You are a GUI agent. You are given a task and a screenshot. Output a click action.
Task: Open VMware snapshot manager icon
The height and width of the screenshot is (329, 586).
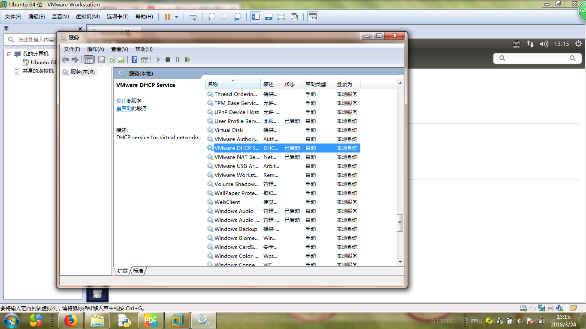[x=237, y=17]
